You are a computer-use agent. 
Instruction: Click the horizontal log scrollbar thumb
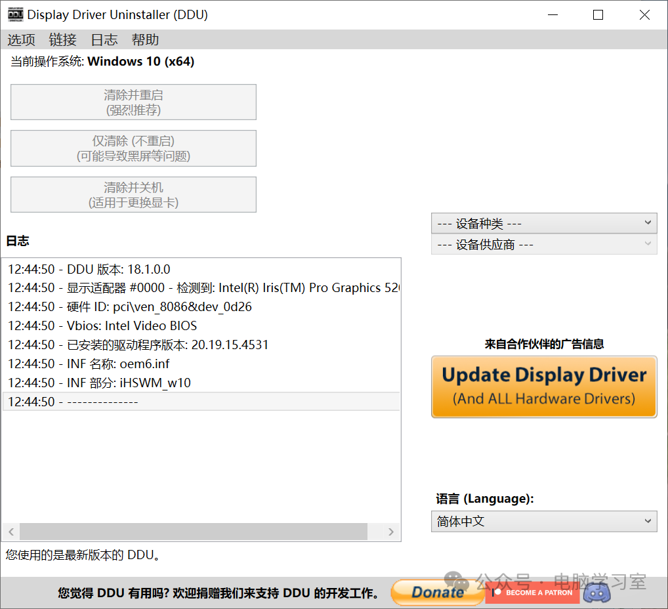coord(194,532)
